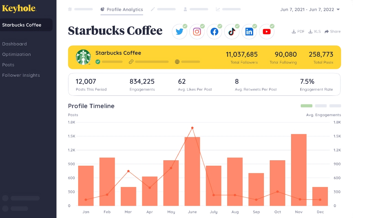Viewport: 367px width, 218px height.
Task: Click 12,007 Posts This Period stat
Action: (x=91, y=84)
